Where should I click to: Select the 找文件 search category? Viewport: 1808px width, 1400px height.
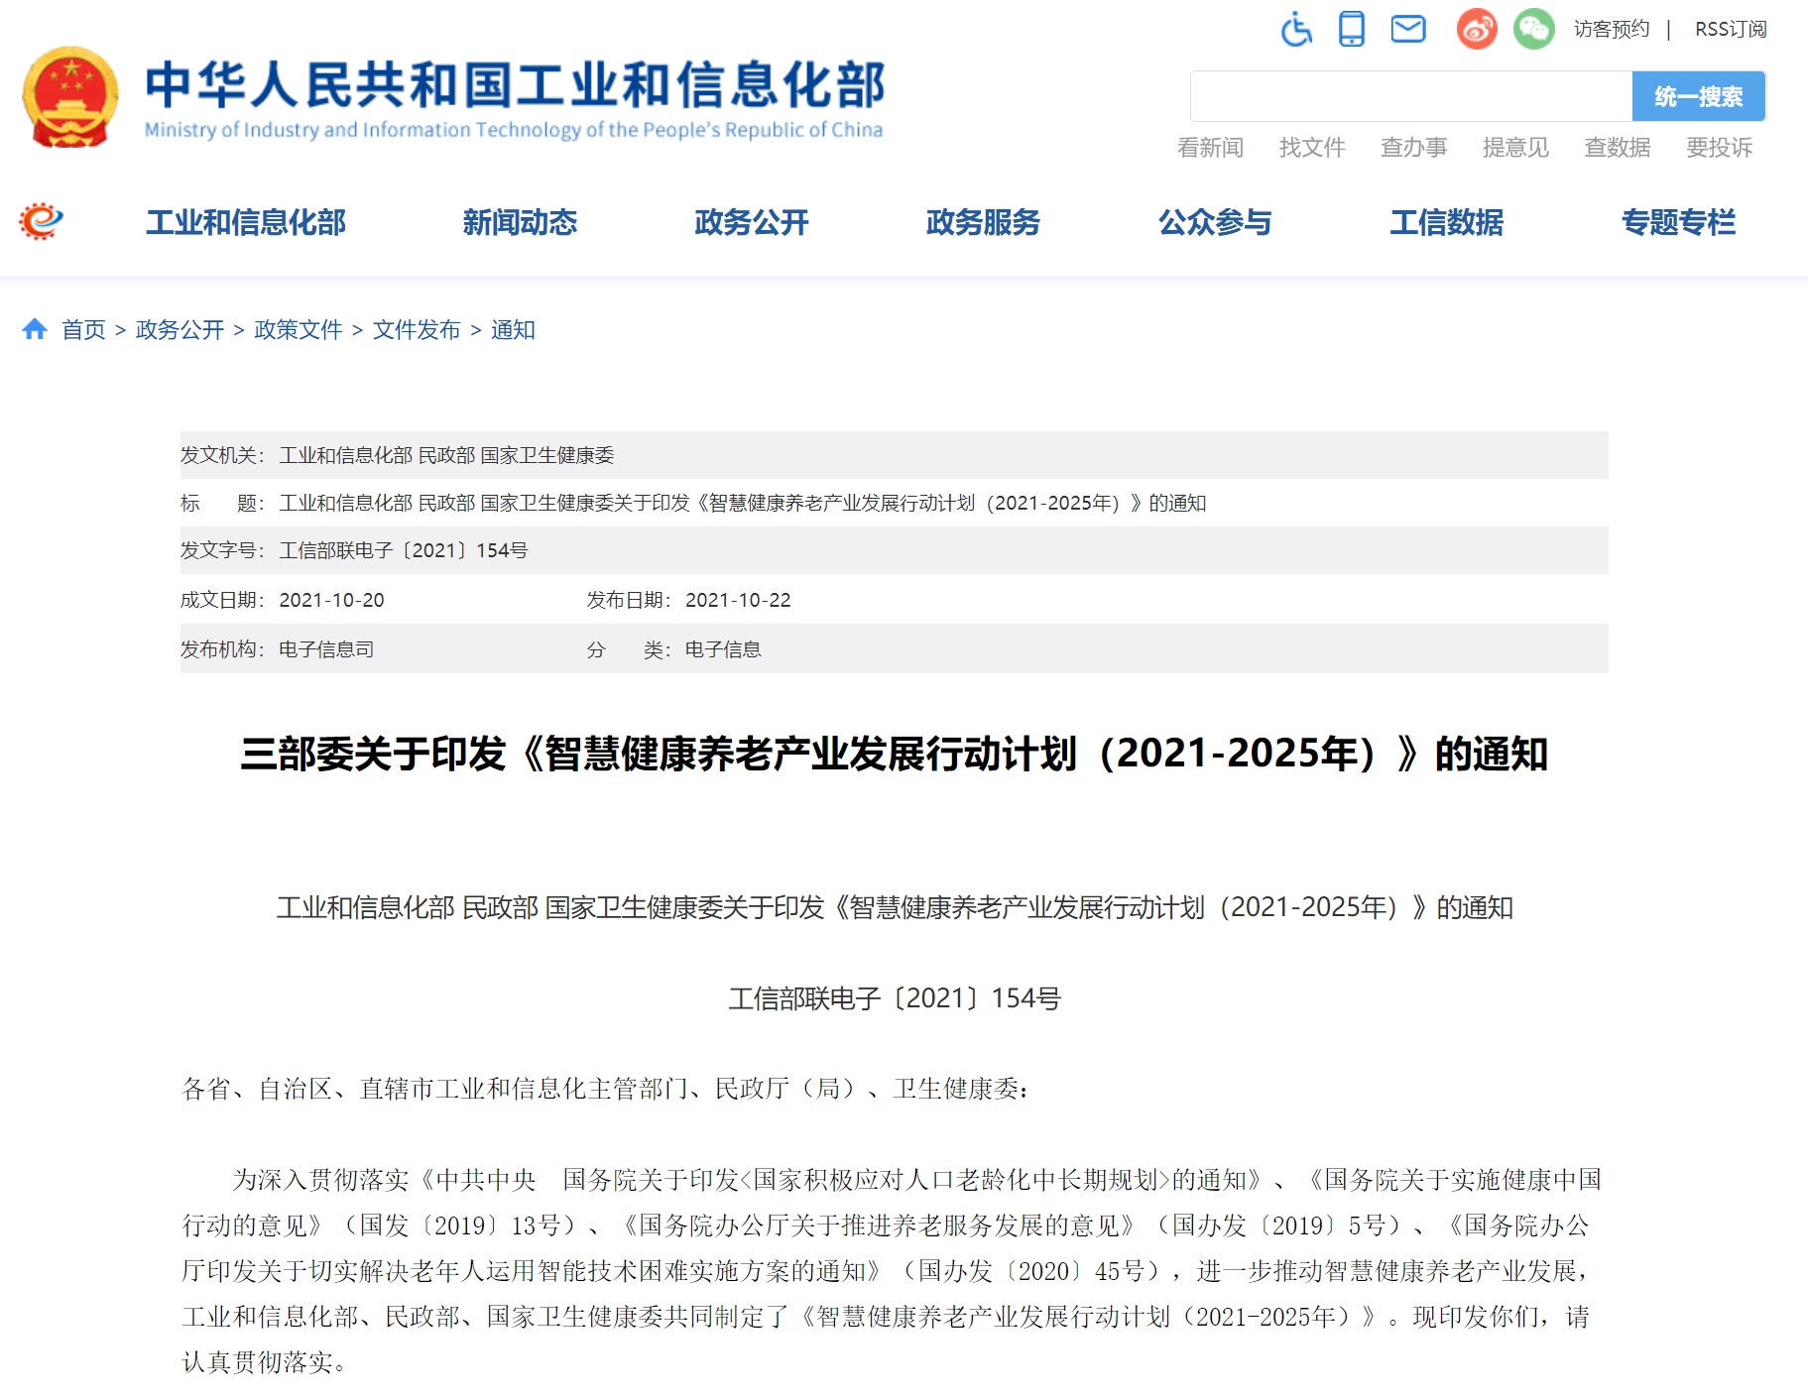(x=1312, y=148)
